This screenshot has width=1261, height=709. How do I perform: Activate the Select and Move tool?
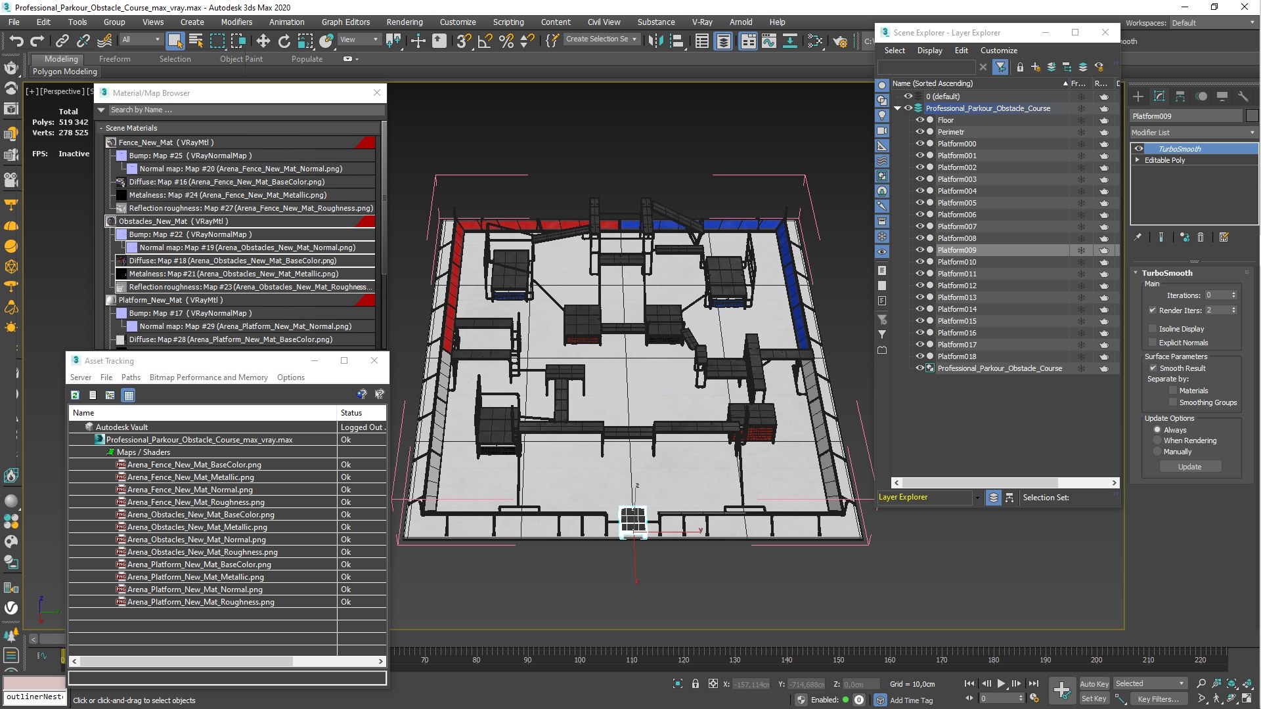click(x=263, y=41)
